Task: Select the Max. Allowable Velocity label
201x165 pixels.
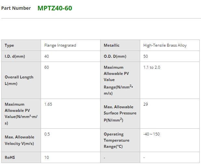Action: [x=20, y=140]
